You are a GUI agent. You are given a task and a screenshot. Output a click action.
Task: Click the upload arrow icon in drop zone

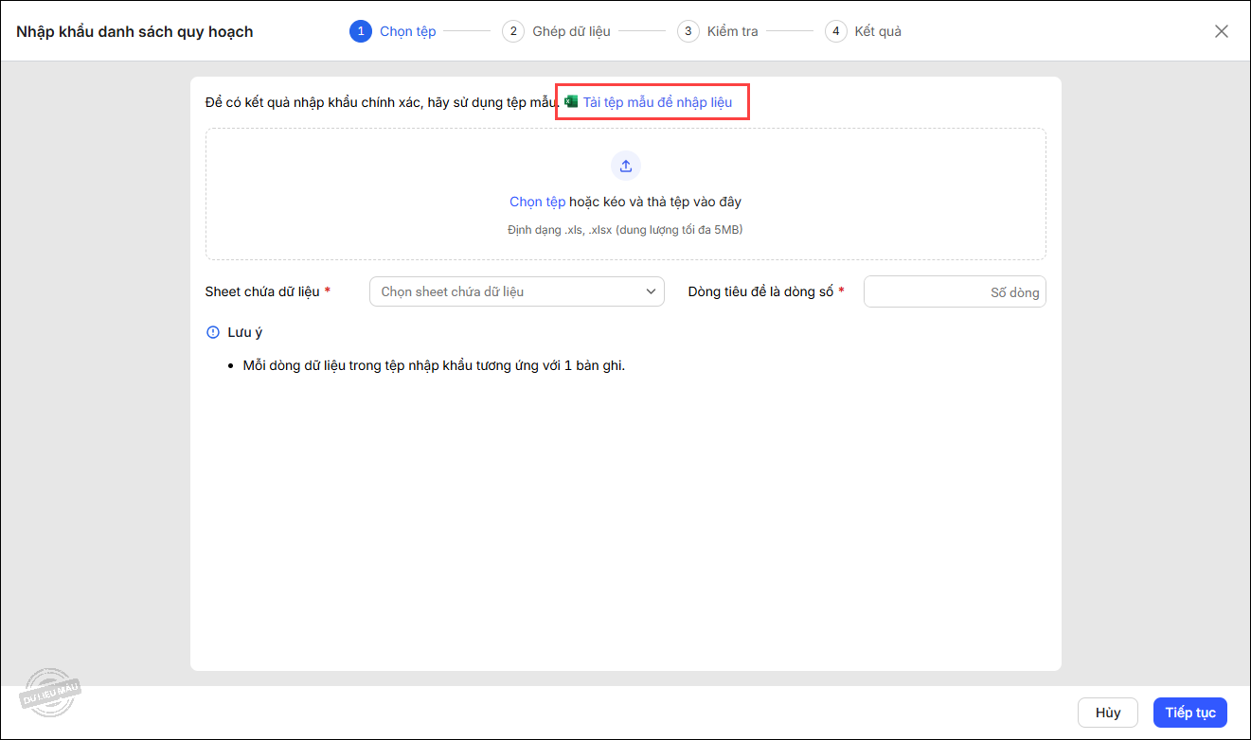[x=625, y=166]
